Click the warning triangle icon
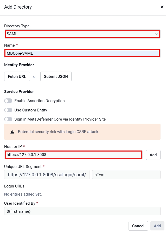Image resolution: width=166 pixels, height=232 pixels. [x=12, y=132]
